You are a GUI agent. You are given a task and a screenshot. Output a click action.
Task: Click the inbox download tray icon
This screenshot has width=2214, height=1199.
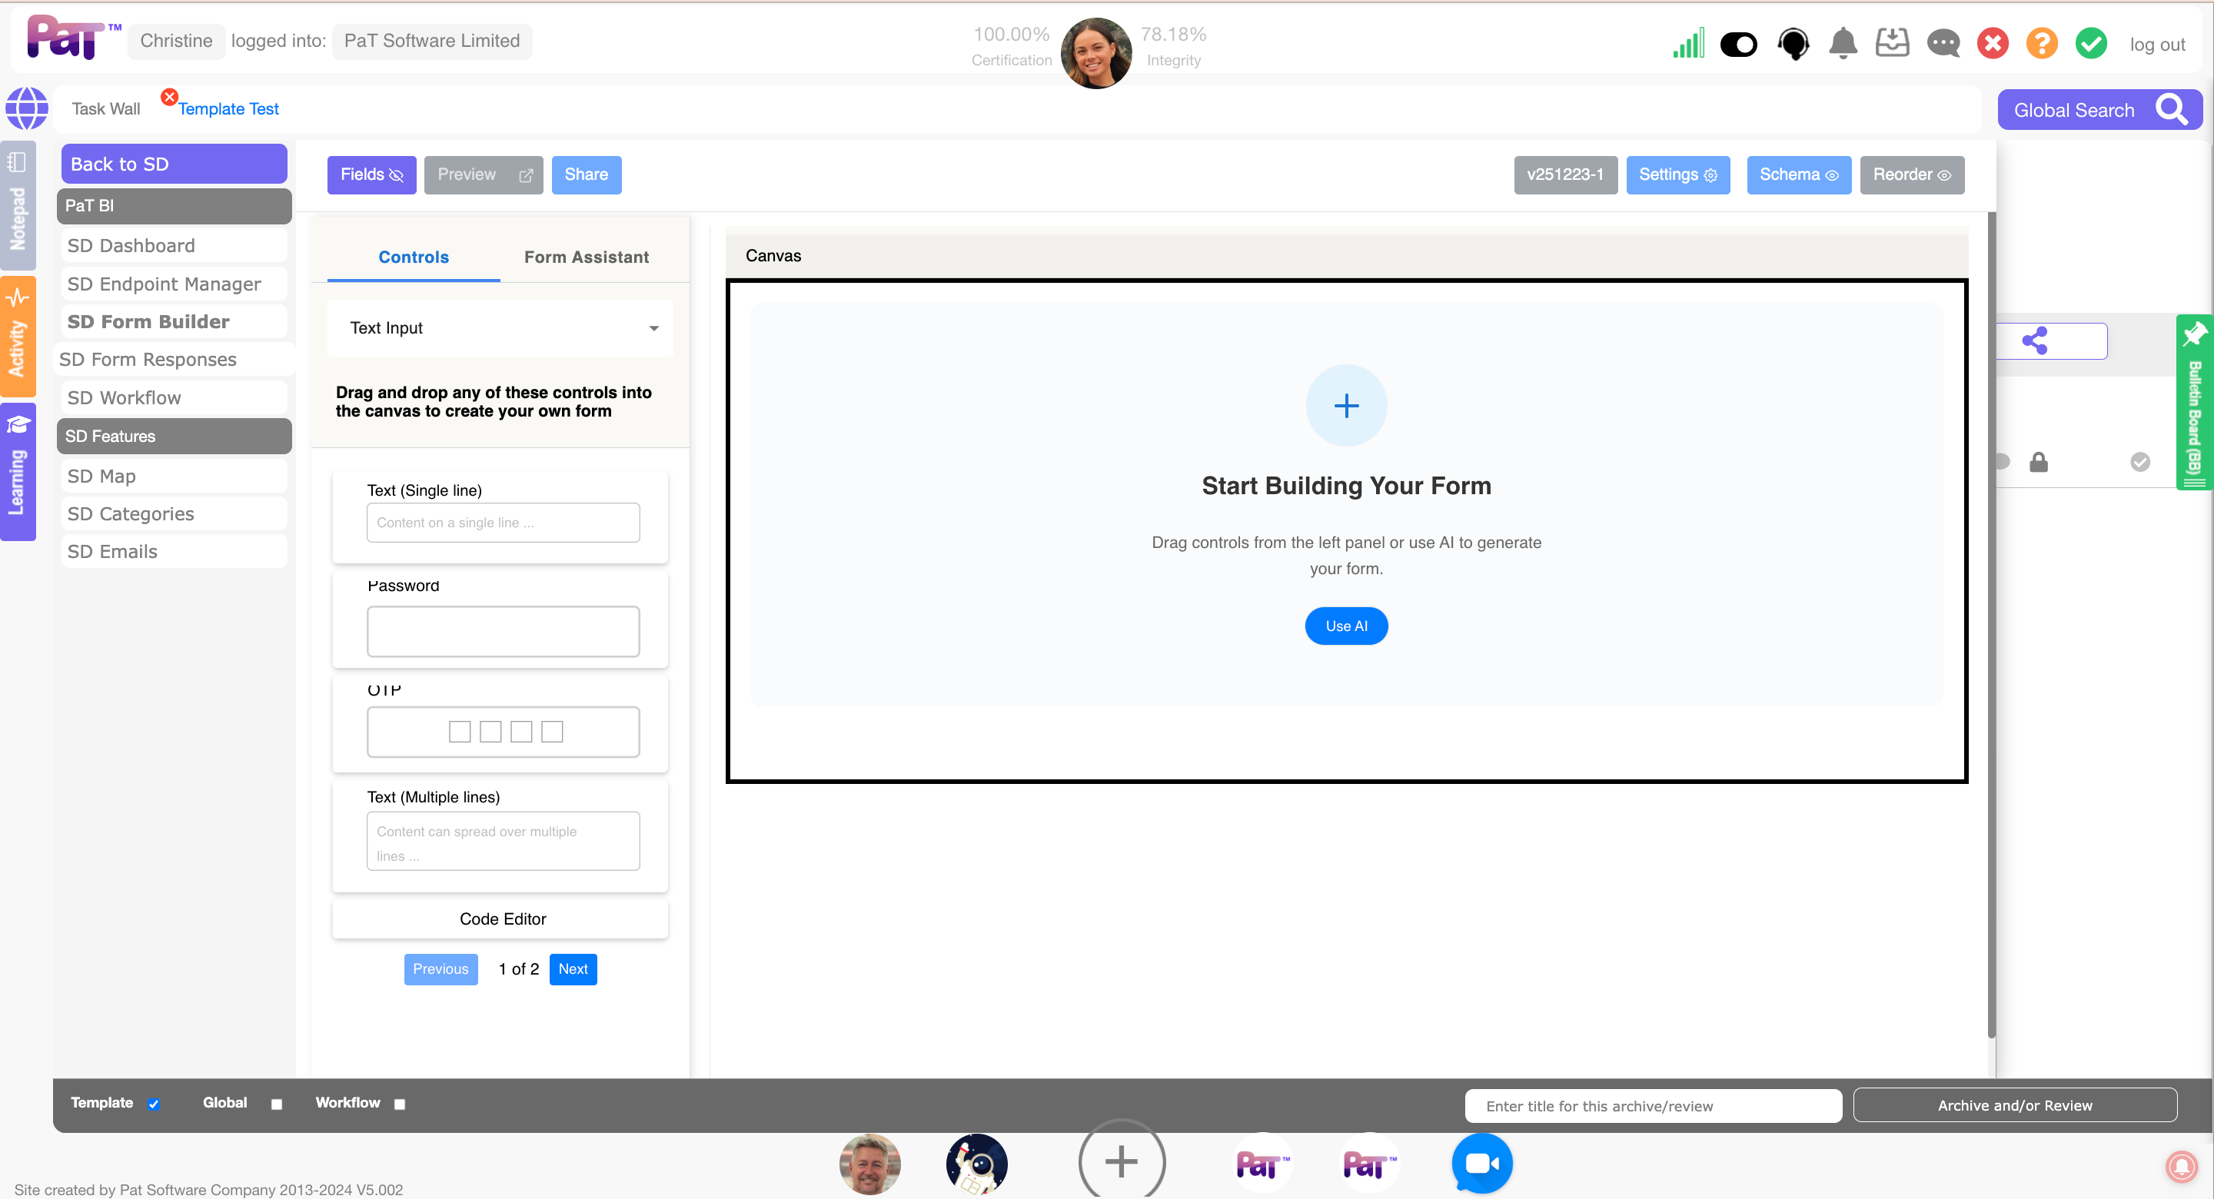click(1892, 43)
